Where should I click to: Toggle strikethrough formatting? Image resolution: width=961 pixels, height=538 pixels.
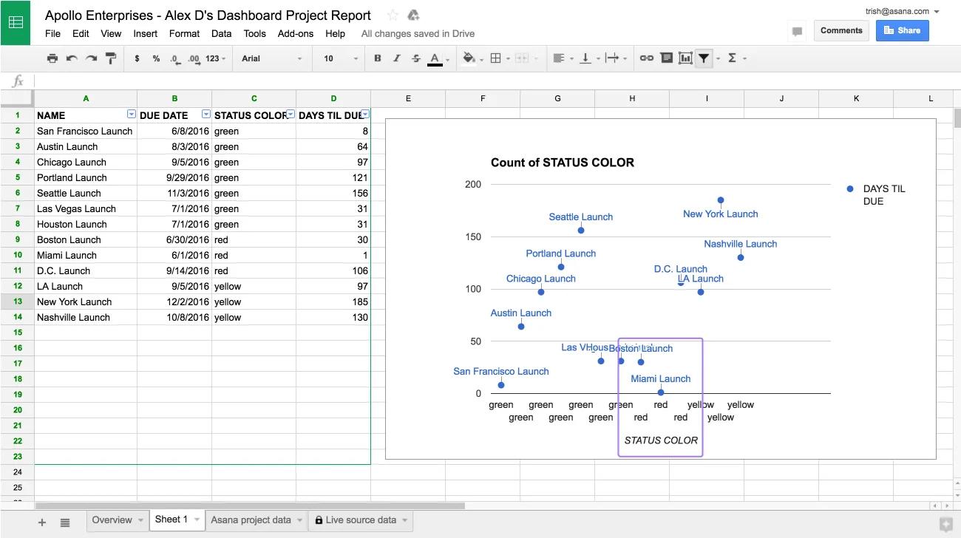415,58
